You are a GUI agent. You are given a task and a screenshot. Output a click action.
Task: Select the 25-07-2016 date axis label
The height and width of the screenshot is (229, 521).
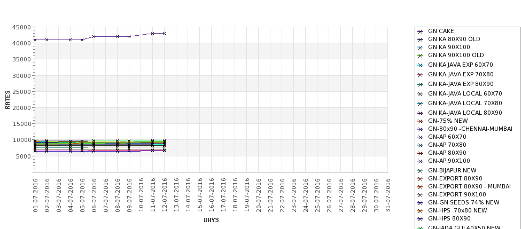point(317,195)
